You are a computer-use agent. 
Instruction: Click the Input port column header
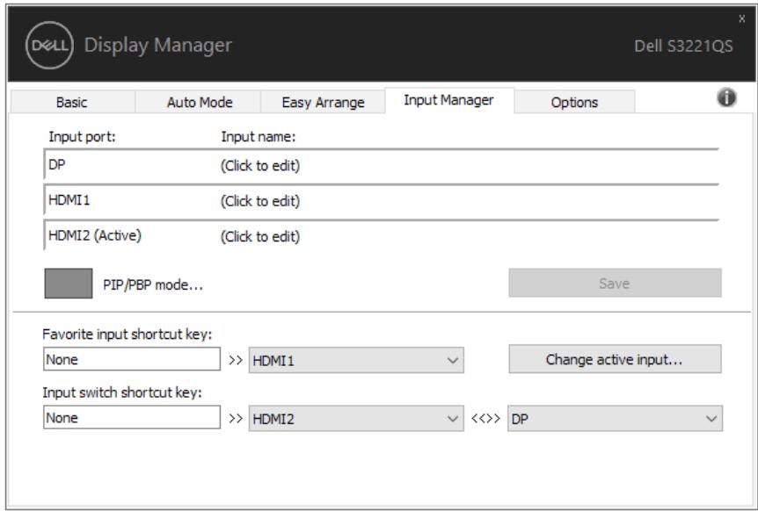tap(82, 137)
